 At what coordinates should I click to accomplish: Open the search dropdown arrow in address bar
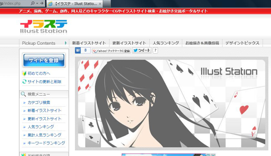tap(37, 4)
